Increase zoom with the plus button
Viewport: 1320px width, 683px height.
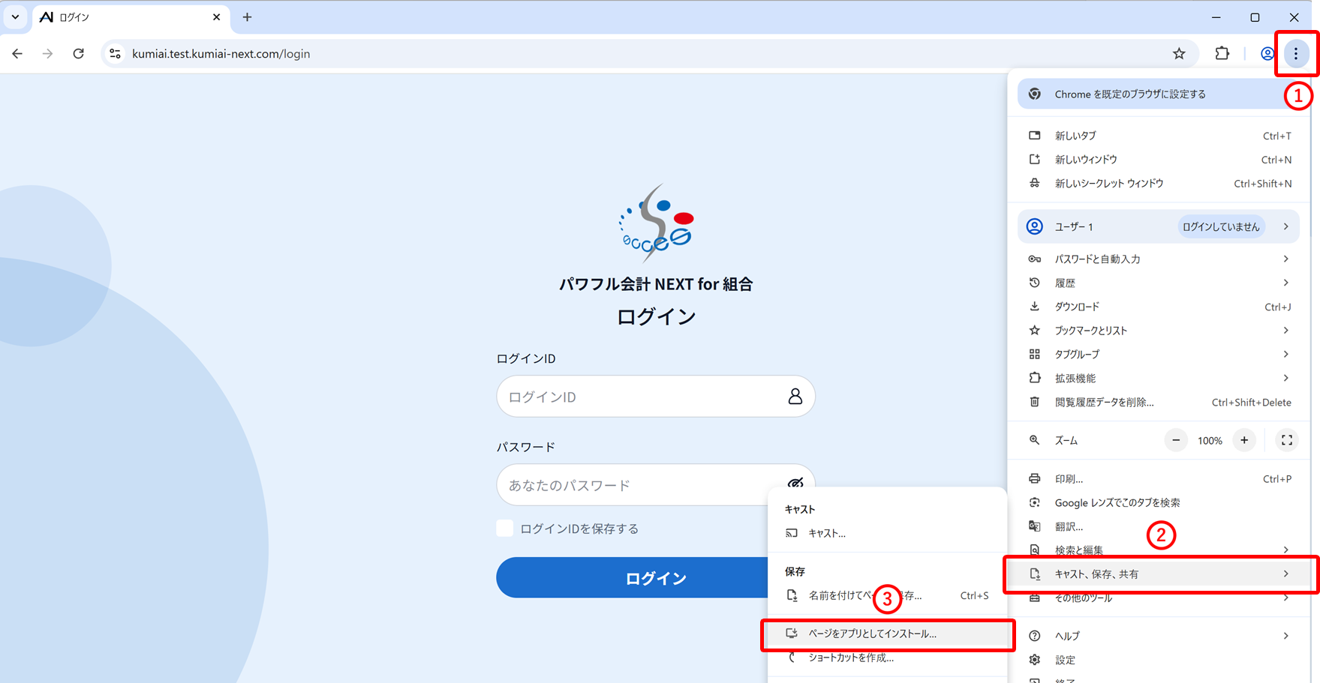[1244, 441]
